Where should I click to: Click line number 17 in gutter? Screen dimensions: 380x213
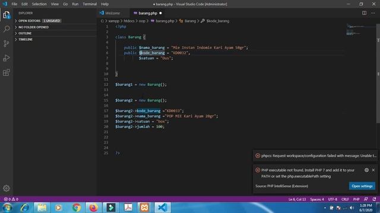106,111
